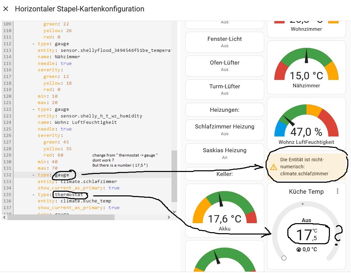Click 'green: 45' on line 127
351x273 pixels.
click(56, 142)
